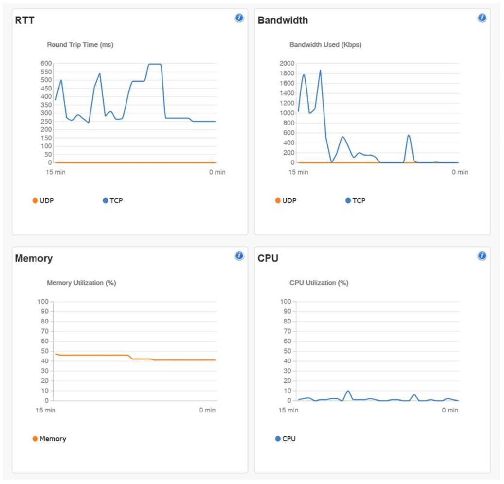Click the 600 label on RTT axis
This screenshot has width=504, height=484.
click(46, 63)
